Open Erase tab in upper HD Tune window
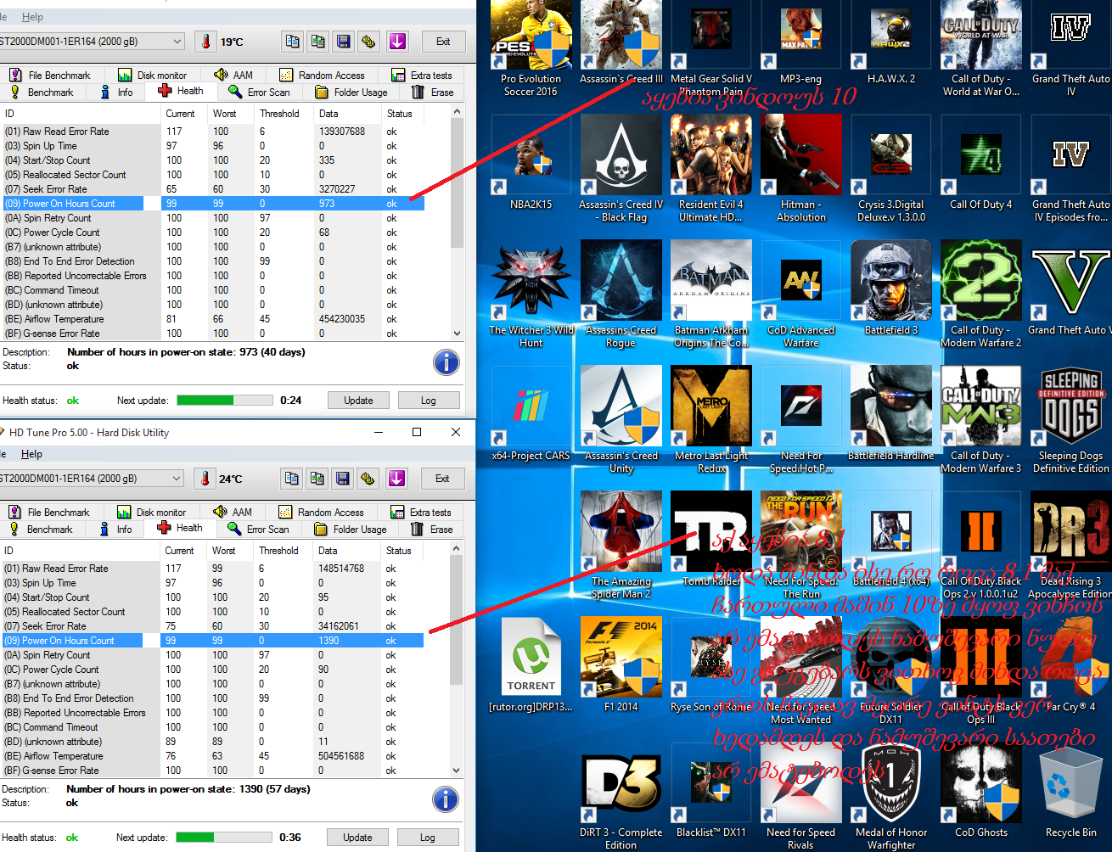1112x852 pixels. (x=433, y=92)
